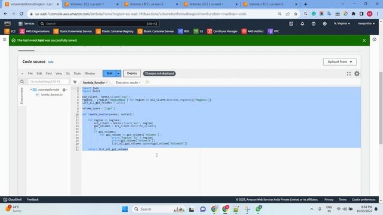
Task: Collapse the volumetestformulti folder
Action: [31, 90]
